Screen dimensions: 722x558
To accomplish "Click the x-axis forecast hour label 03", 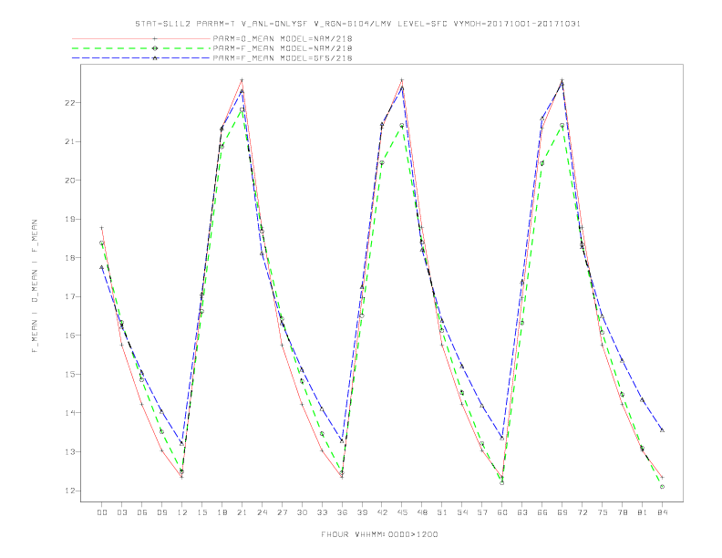I will pyautogui.click(x=121, y=512).
